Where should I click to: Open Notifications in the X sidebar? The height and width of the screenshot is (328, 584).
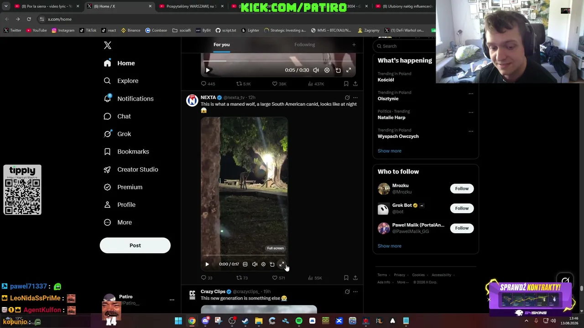click(x=129, y=98)
